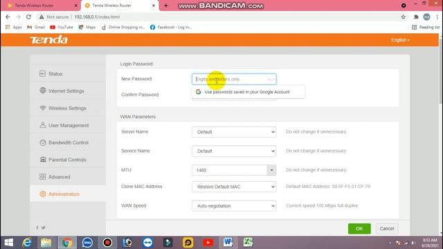Click the Internet Settings globe icon

pos(43,91)
